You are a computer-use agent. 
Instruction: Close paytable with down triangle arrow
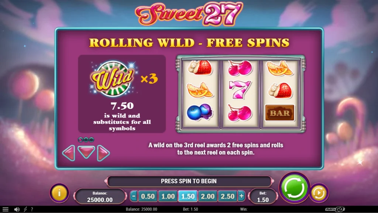(86, 152)
